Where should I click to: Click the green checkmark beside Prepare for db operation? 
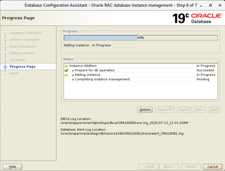tap(66, 70)
